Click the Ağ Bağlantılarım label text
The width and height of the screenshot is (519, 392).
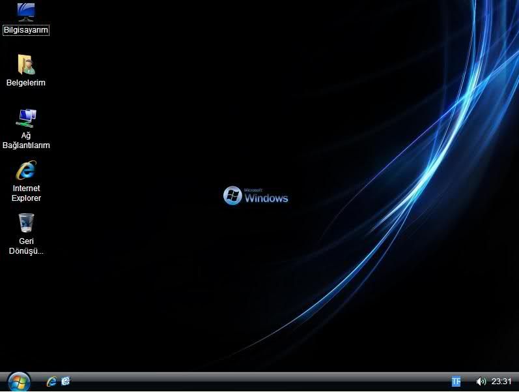pos(26,140)
